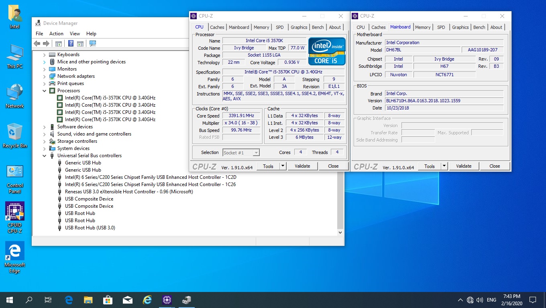Select the CPUID CPU-Z desktop shortcut
The height and width of the screenshot is (308, 546).
pyautogui.click(x=15, y=218)
